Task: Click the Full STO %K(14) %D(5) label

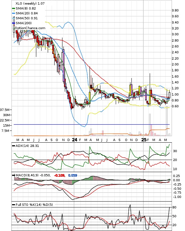Action: click(34, 204)
